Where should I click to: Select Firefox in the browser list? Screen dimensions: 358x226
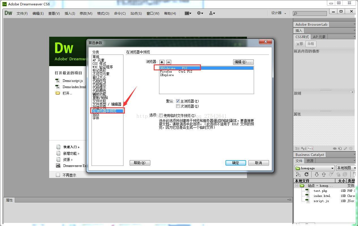[x=206, y=71]
